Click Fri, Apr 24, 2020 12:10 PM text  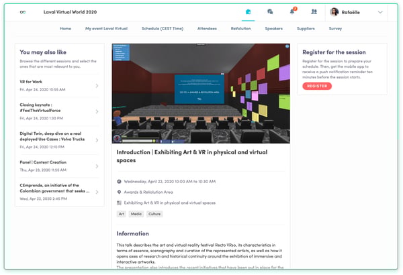click(x=42, y=147)
